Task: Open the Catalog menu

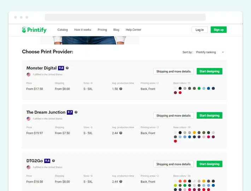Action: tap(63, 30)
